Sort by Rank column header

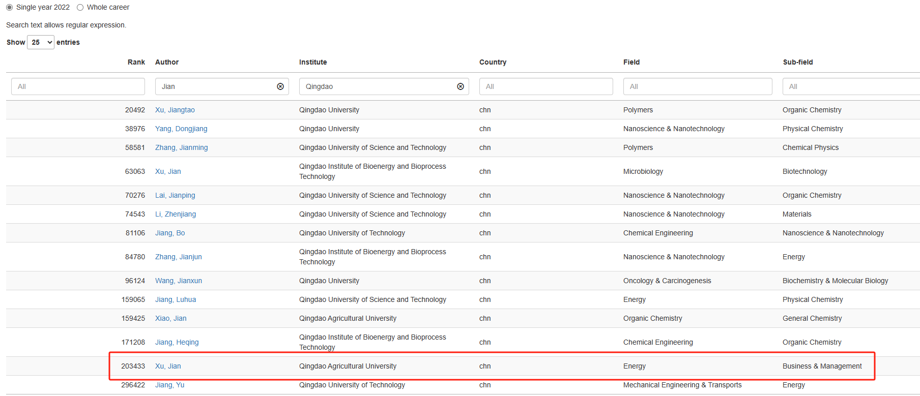point(136,62)
